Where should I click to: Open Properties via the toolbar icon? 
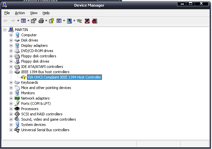pos(34,21)
